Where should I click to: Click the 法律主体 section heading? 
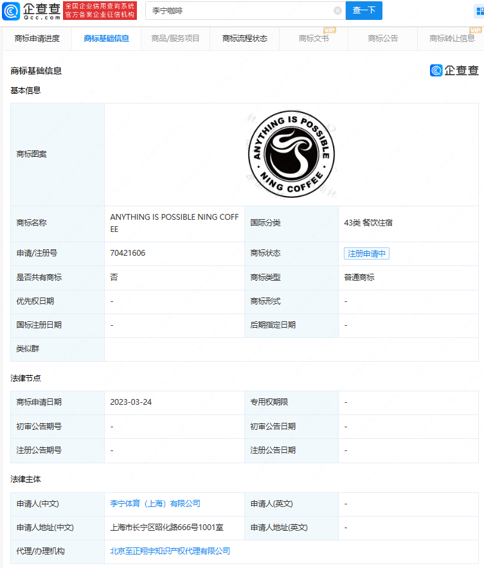(x=25, y=479)
